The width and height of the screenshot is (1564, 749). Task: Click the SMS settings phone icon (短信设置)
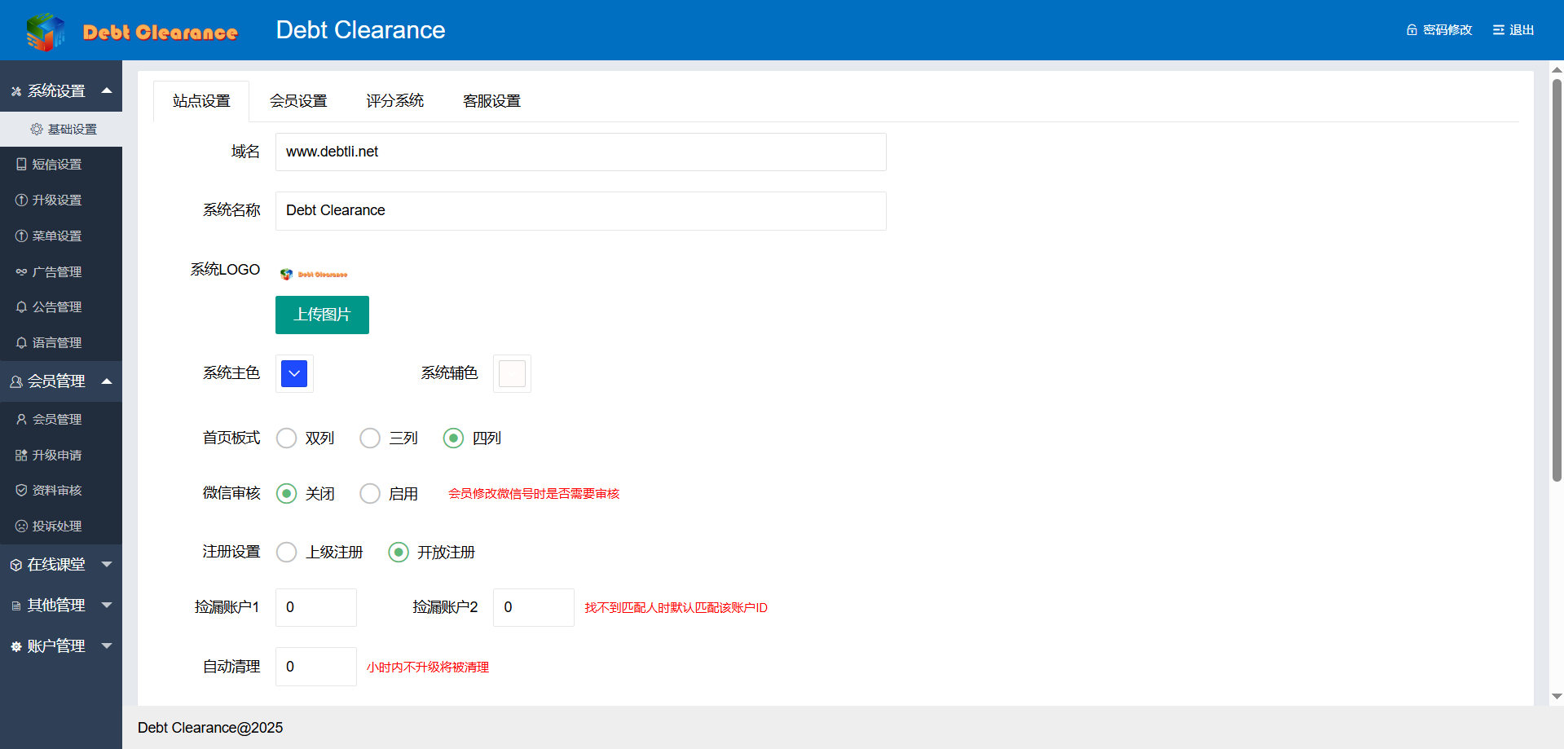(21, 165)
